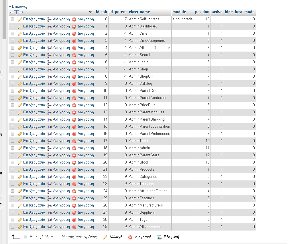Check the box for AdminCatalog row
Screen dimensions: 289x244
13,84
